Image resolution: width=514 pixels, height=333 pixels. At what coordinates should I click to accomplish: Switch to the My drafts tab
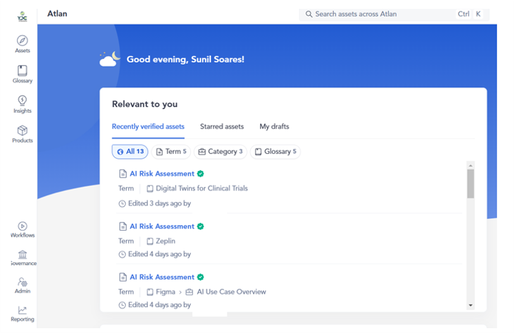274,126
